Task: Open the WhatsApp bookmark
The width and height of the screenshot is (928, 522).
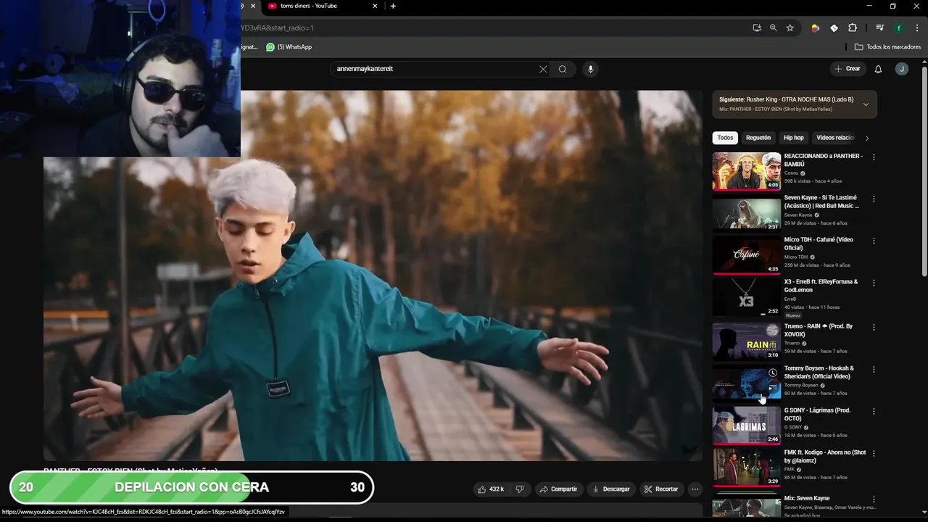Action: click(x=289, y=47)
